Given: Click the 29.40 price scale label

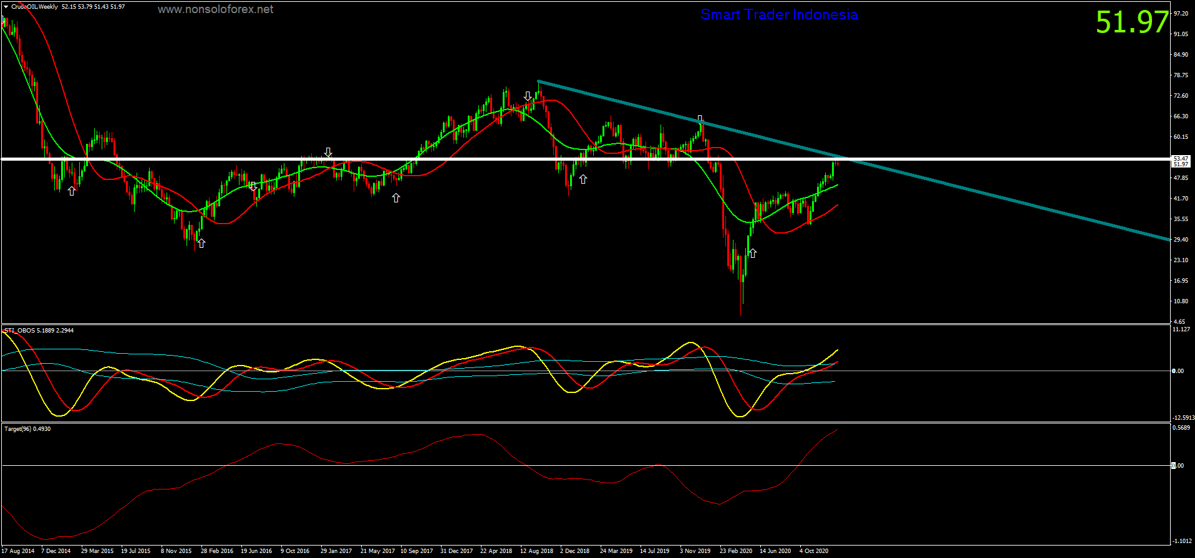Looking at the screenshot, I should (x=1181, y=240).
